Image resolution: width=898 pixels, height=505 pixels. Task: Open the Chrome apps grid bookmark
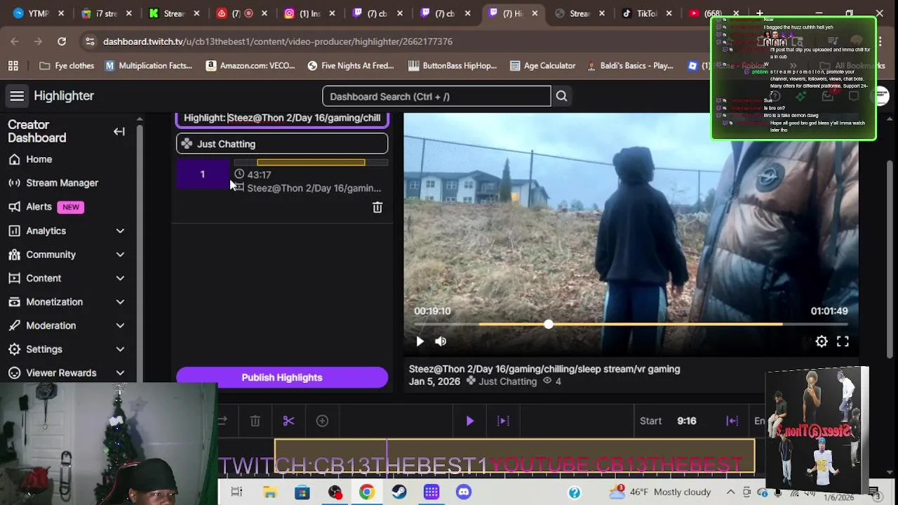(13, 66)
